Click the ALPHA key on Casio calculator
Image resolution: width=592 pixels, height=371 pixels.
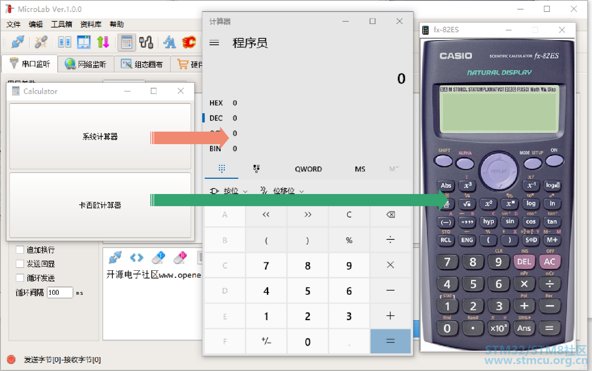point(465,163)
